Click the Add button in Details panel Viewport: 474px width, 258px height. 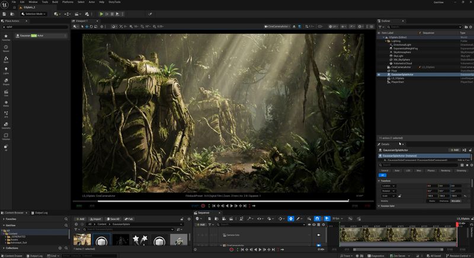click(x=454, y=150)
